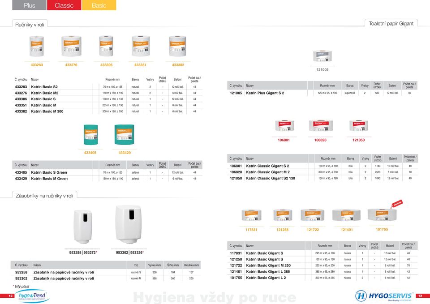Click Basic Gigant roll image 121722
The height and width of the screenshot is (304, 430).
(313, 215)
